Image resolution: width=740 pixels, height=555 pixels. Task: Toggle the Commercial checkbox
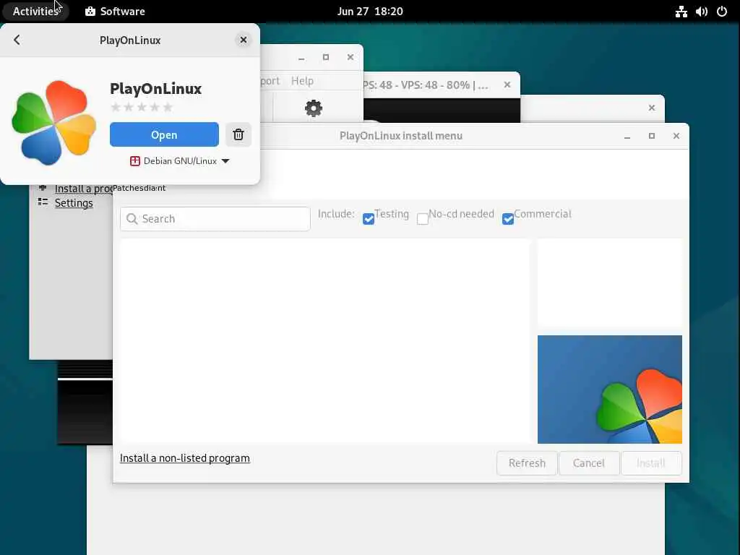(x=508, y=218)
